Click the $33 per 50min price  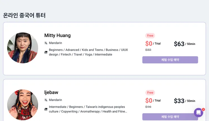coord(184,101)
